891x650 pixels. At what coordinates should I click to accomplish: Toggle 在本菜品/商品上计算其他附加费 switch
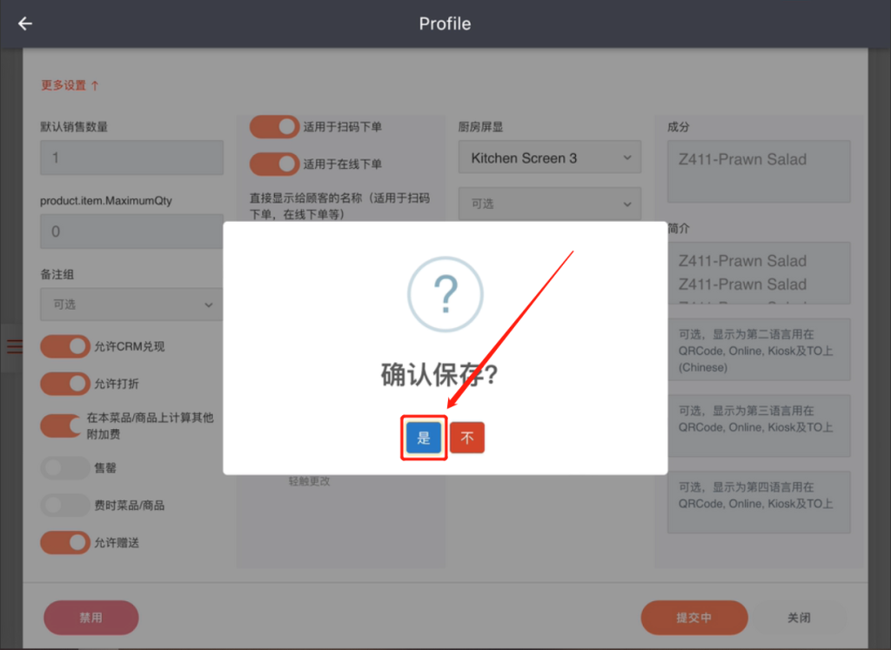tap(61, 426)
